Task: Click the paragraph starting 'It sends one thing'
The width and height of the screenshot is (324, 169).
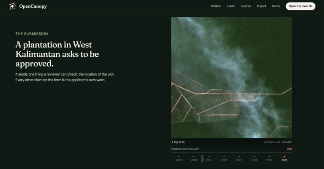Action: pos(65,77)
